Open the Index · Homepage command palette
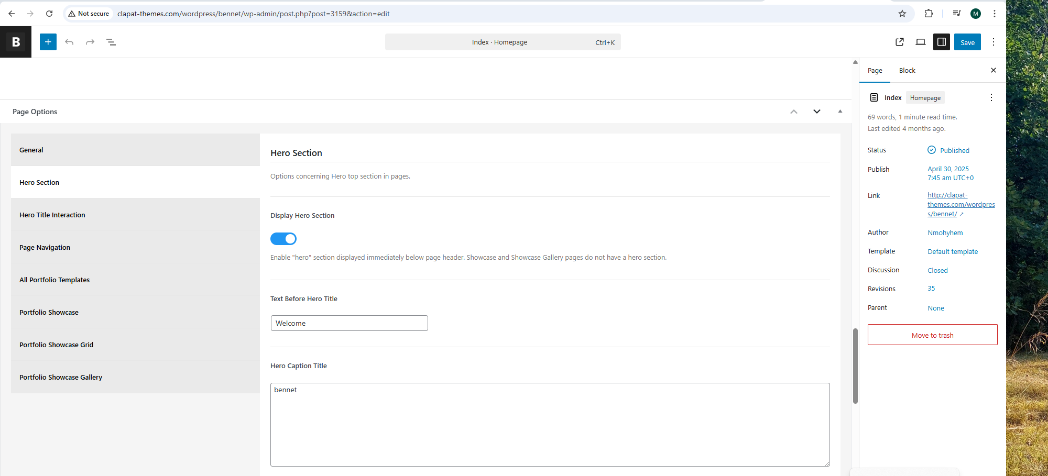This screenshot has width=1048, height=476. click(x=503, y=42)
